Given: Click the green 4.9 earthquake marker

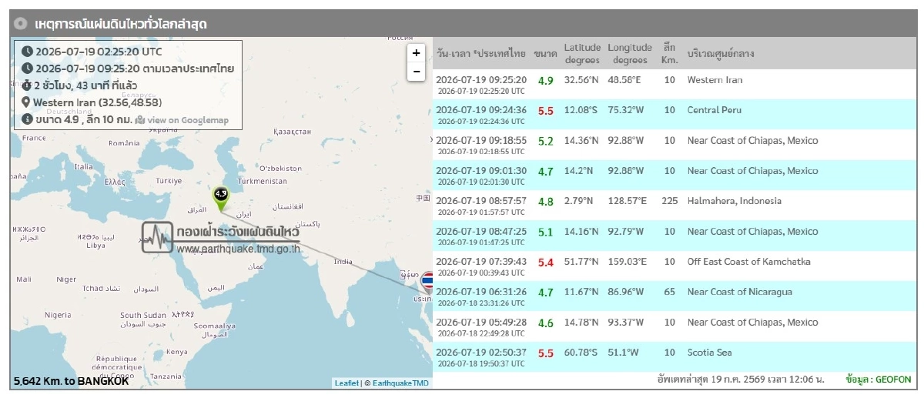Looking at the screenshot, I should (221, 199).
